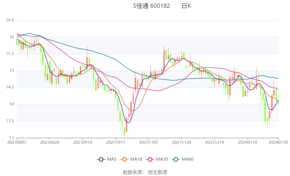Click the 15 price level label
290x176 pixels.
pos(12,71)
